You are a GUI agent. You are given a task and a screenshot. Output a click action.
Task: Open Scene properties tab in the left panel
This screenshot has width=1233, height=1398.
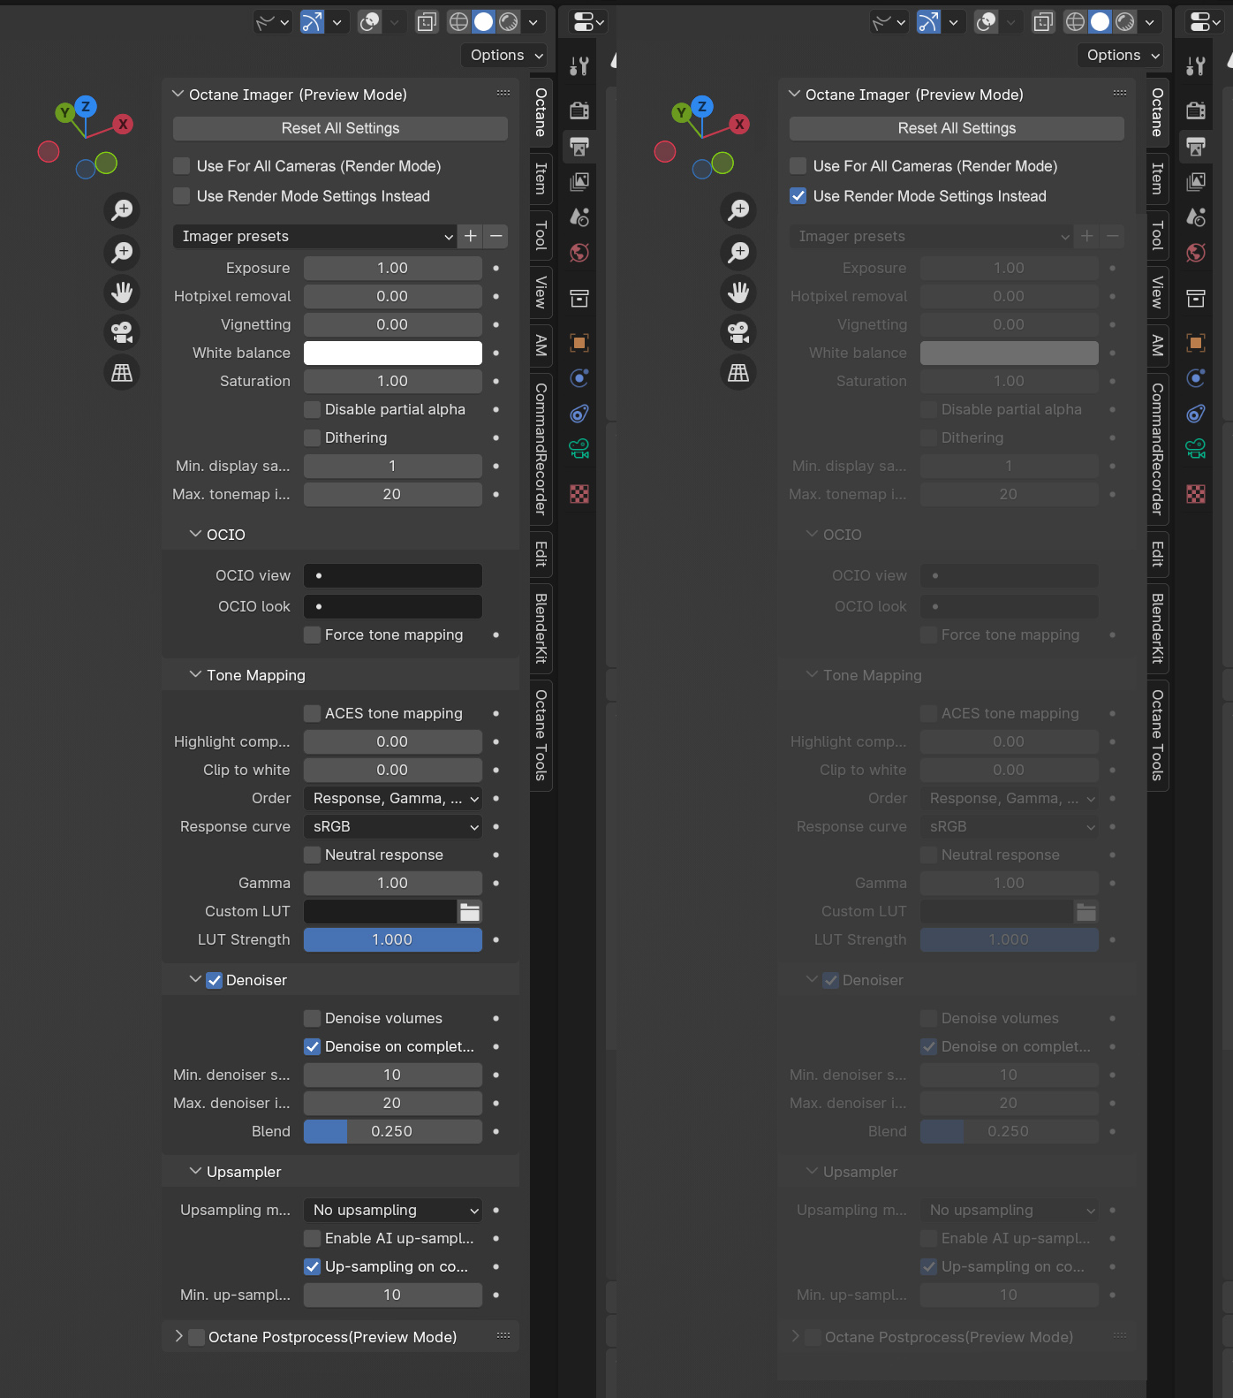click(x=579, y=217)
